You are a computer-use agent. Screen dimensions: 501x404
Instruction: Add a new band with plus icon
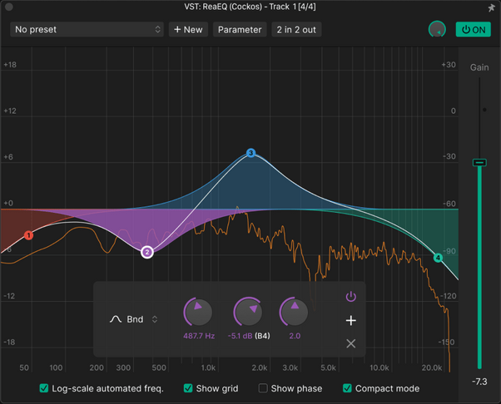tap(351, 320)
